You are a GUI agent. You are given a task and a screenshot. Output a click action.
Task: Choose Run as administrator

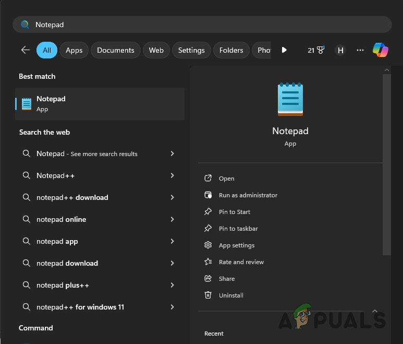click(248, 195)
